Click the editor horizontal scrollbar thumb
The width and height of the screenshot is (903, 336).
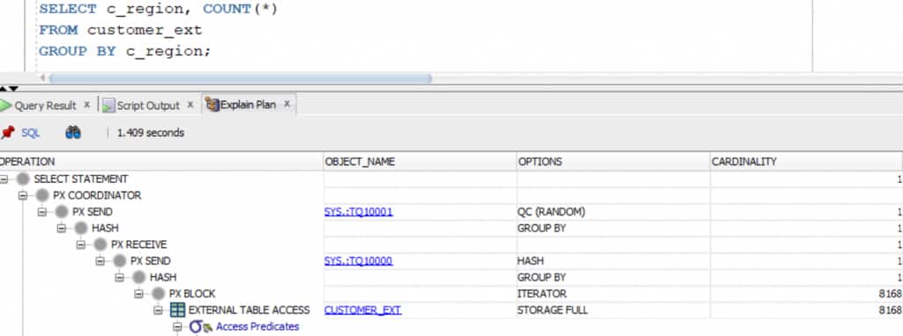tap(240, 78)
